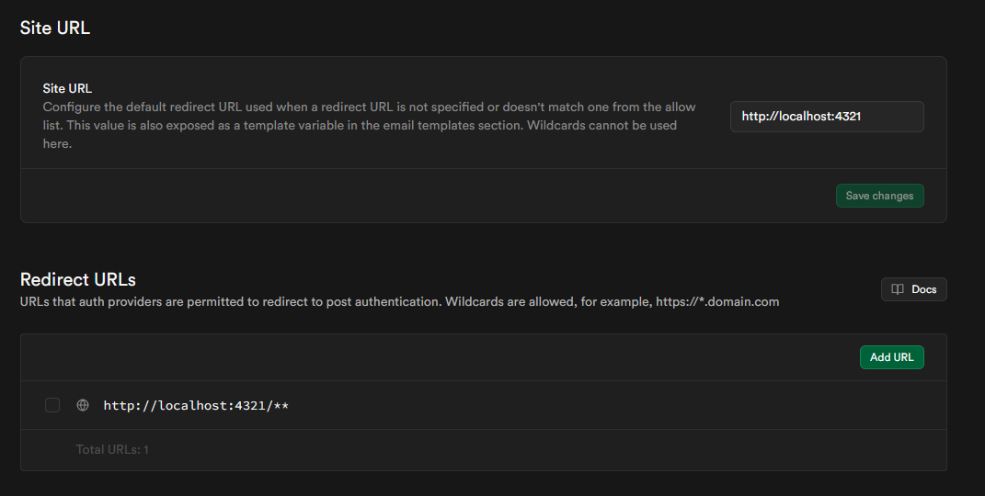The height and width of the screenshot is (496, 985).
Task: Click the Site URL description paragraph
Action: coord(368,125)
